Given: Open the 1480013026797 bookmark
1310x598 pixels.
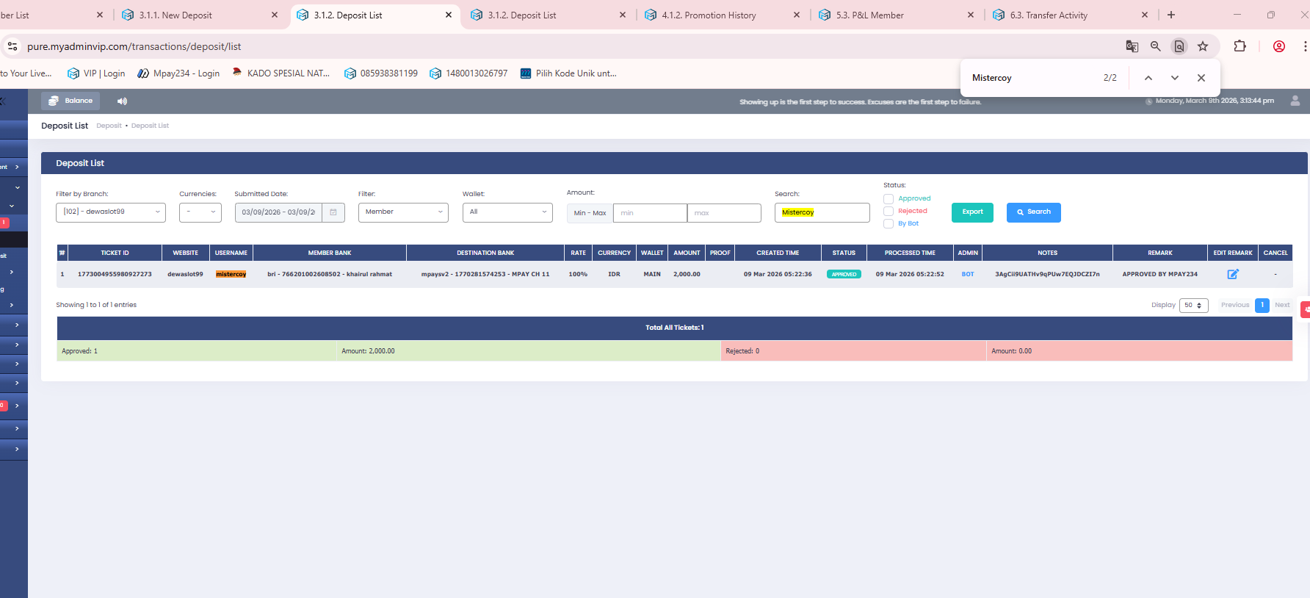Looking at the screenshot, I should tap(468, 73).
